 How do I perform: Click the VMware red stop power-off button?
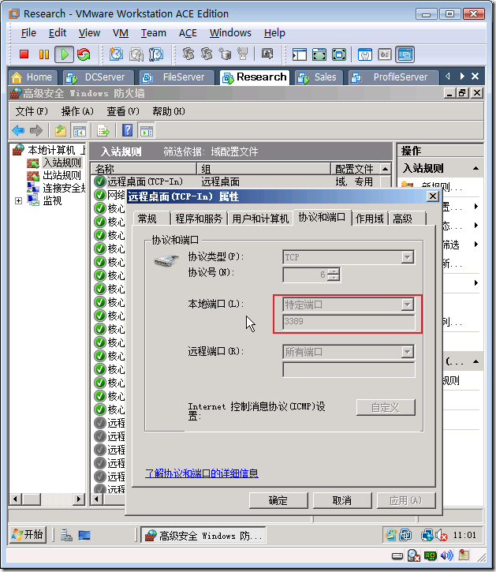[x=24, y=54]
